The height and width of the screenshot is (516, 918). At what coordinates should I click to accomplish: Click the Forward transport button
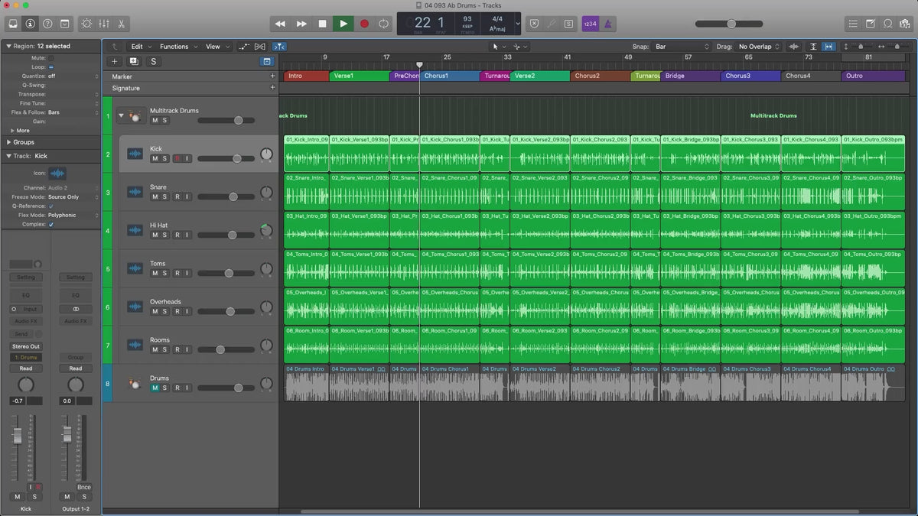(301, 24)
